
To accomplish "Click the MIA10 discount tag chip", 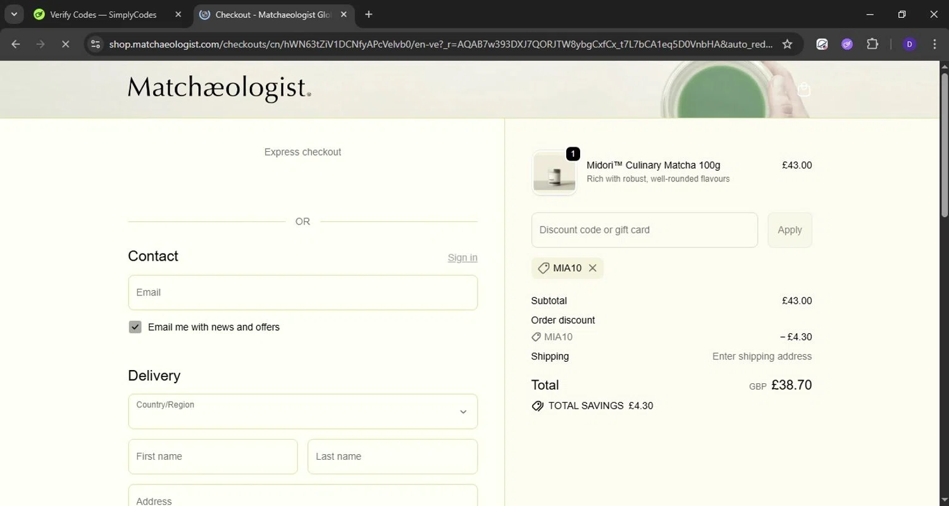I will tap(567, 268).
